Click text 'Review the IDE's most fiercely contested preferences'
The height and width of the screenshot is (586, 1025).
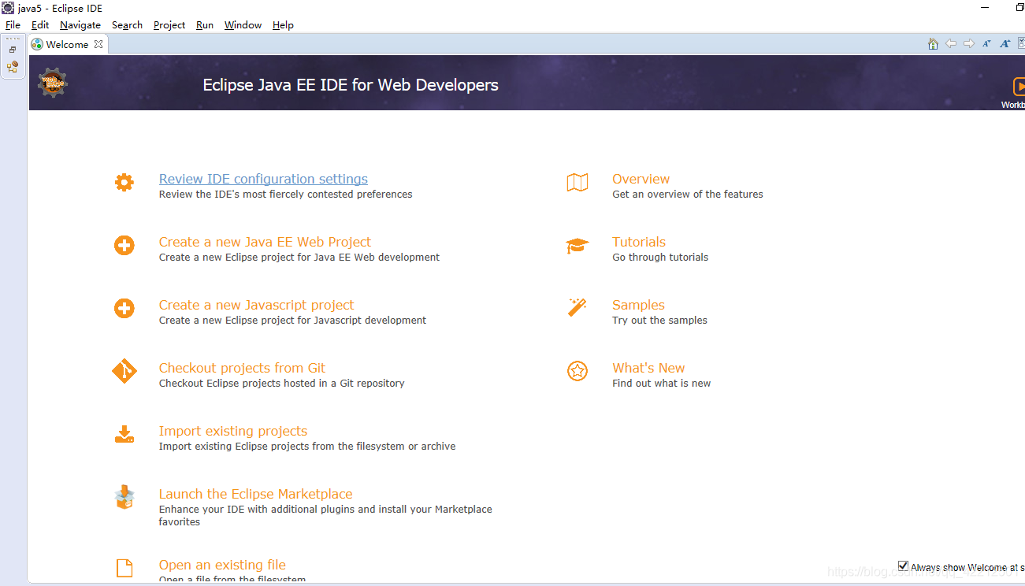click(x=285, y=194)
